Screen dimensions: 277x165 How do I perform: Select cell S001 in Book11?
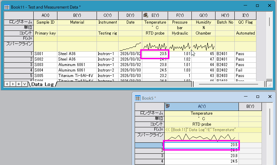tap(45, 54)
